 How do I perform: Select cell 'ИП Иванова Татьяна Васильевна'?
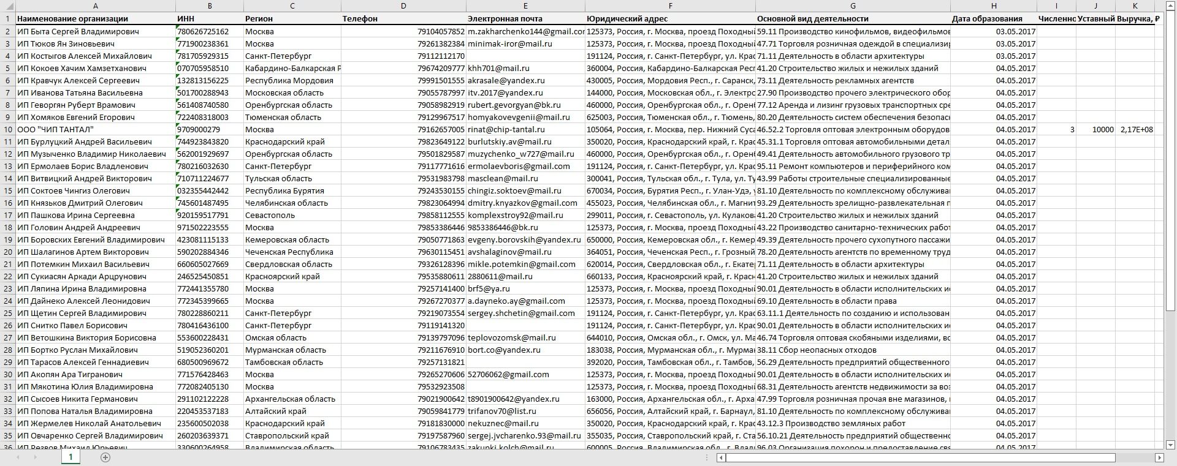point(95,92)
